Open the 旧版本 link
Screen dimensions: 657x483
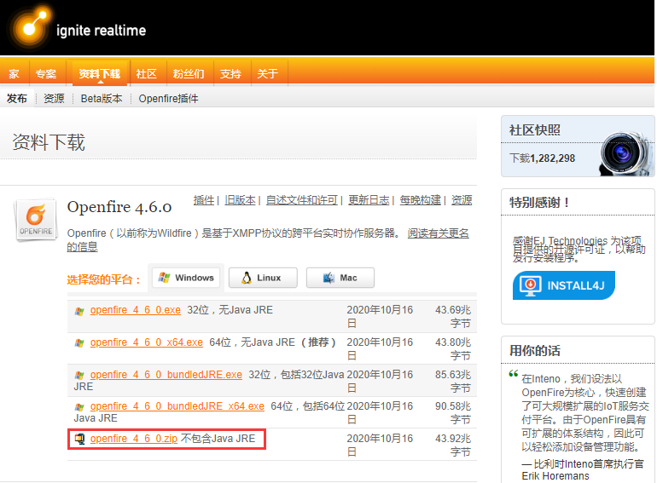[x=240, y=200]
